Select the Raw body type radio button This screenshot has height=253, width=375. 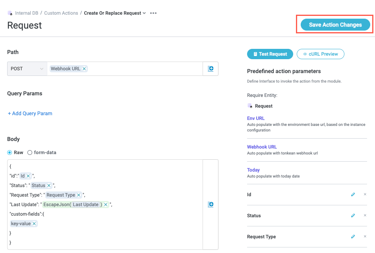coord(10,153)
